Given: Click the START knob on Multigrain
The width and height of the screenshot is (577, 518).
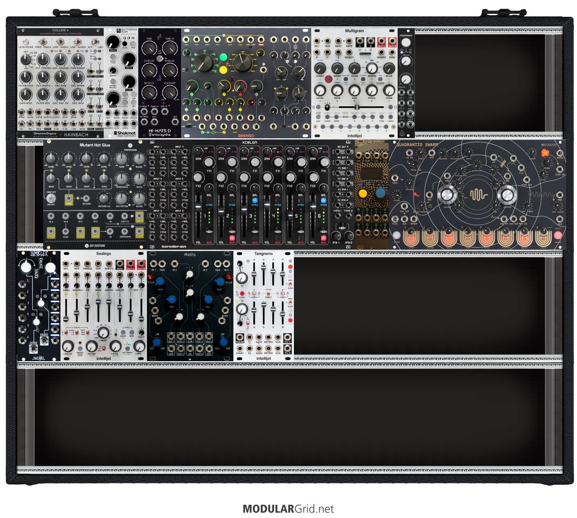Looking at the screenshot, I should [320, 68].
